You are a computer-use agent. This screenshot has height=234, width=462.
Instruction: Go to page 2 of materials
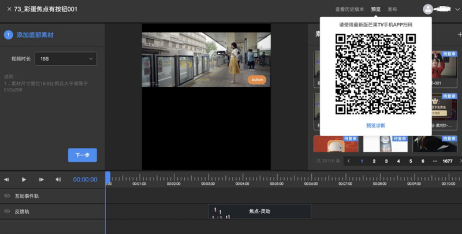click(x=374, y=161)
